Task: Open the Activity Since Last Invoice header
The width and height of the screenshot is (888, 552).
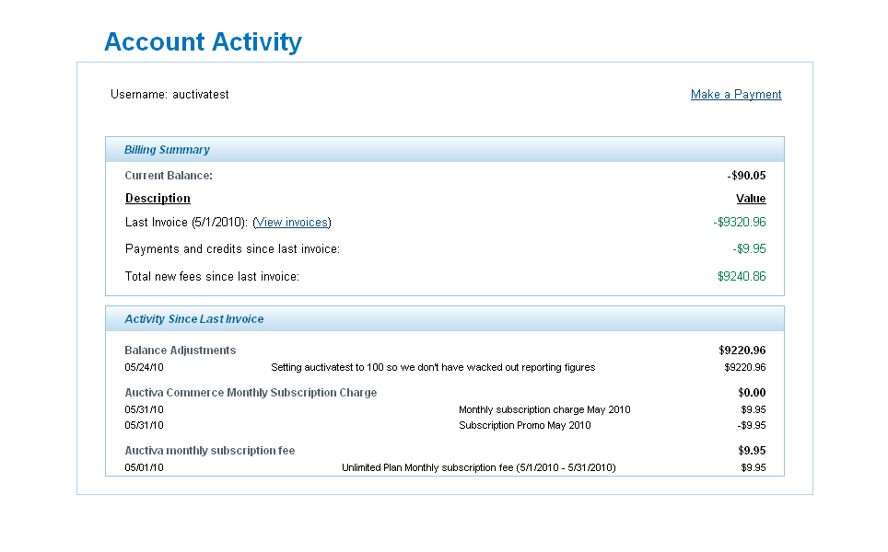Action: coord(193,318)
